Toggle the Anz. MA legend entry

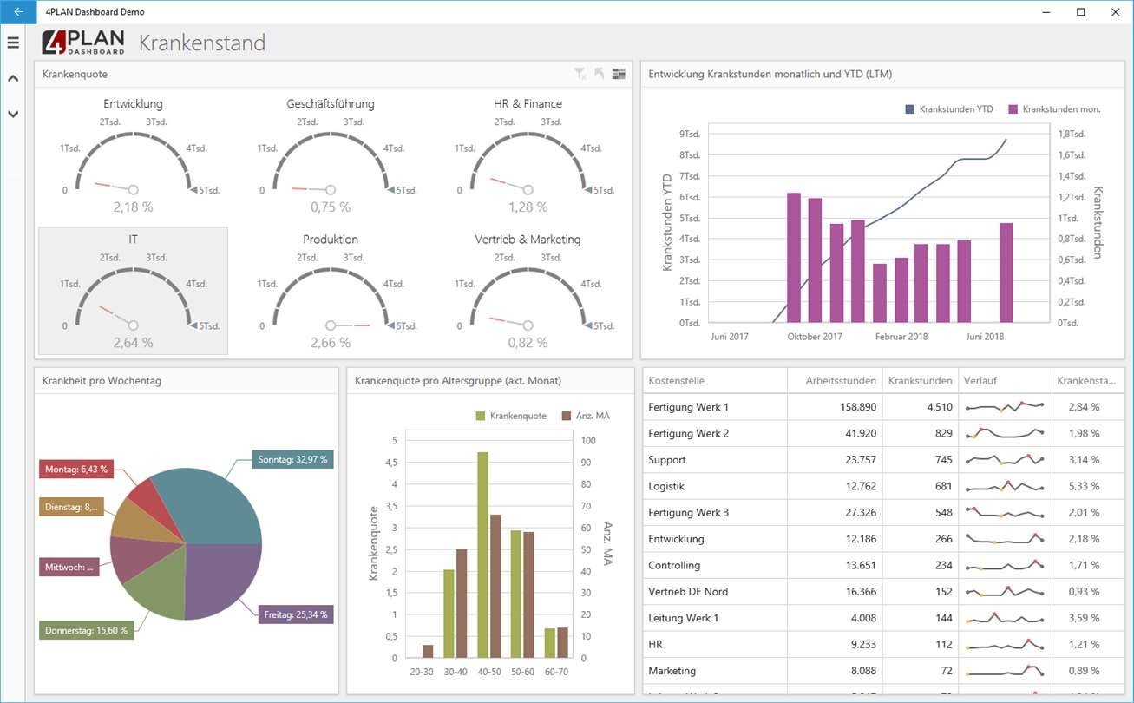(586, 416)
